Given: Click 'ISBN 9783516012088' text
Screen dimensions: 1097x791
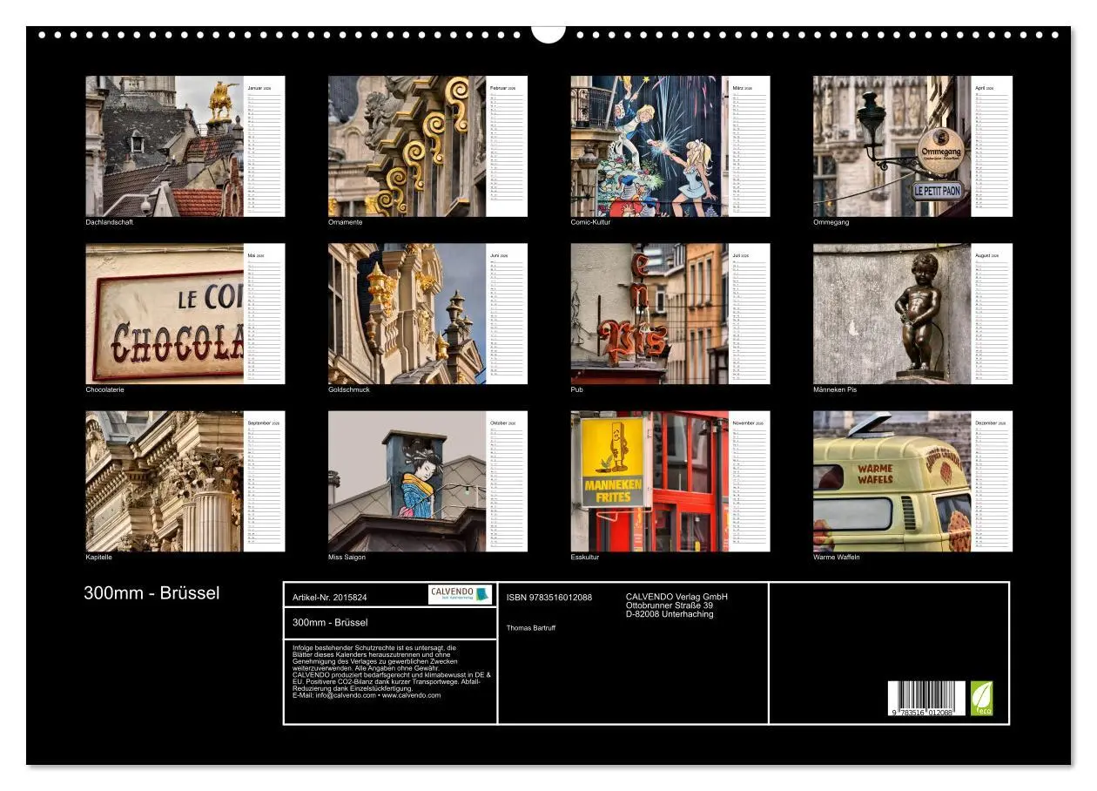Looking at the screenshot, I should click(x=549, y=598).
